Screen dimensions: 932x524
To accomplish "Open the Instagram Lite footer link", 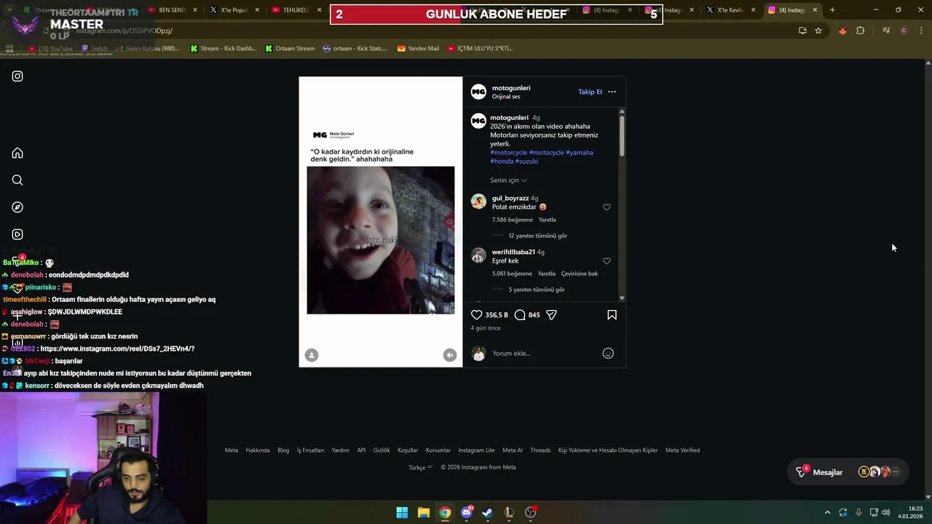I will [476, 450].
